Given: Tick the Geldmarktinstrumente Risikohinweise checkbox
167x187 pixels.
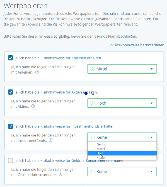Looking at the screenshot, I should 11,160.
